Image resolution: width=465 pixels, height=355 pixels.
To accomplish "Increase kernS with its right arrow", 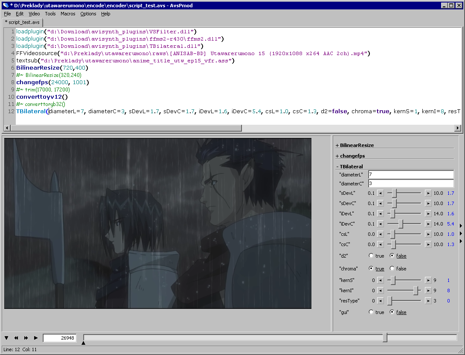I will pos(428,280).
